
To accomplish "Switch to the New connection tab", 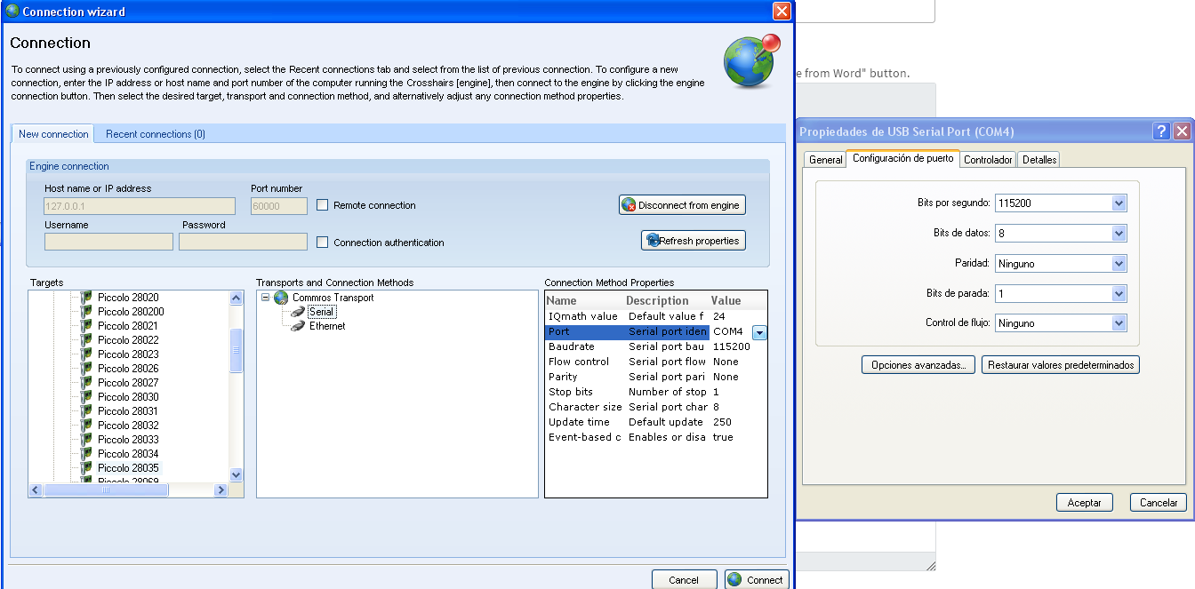I will pos(53,134).
